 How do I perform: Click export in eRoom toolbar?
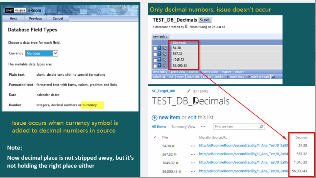[226, 72]
